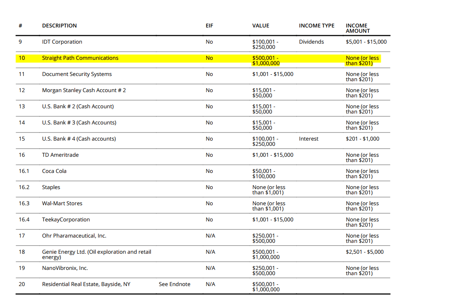Select Document Security Systems description
452x301 pixels.
pos(77,74)
